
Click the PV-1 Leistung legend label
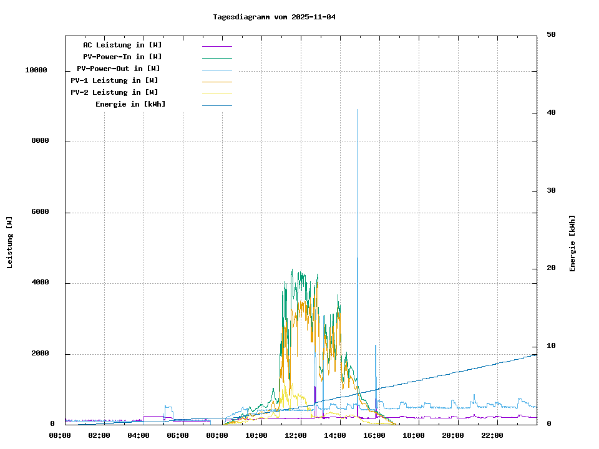coord(114,80)
